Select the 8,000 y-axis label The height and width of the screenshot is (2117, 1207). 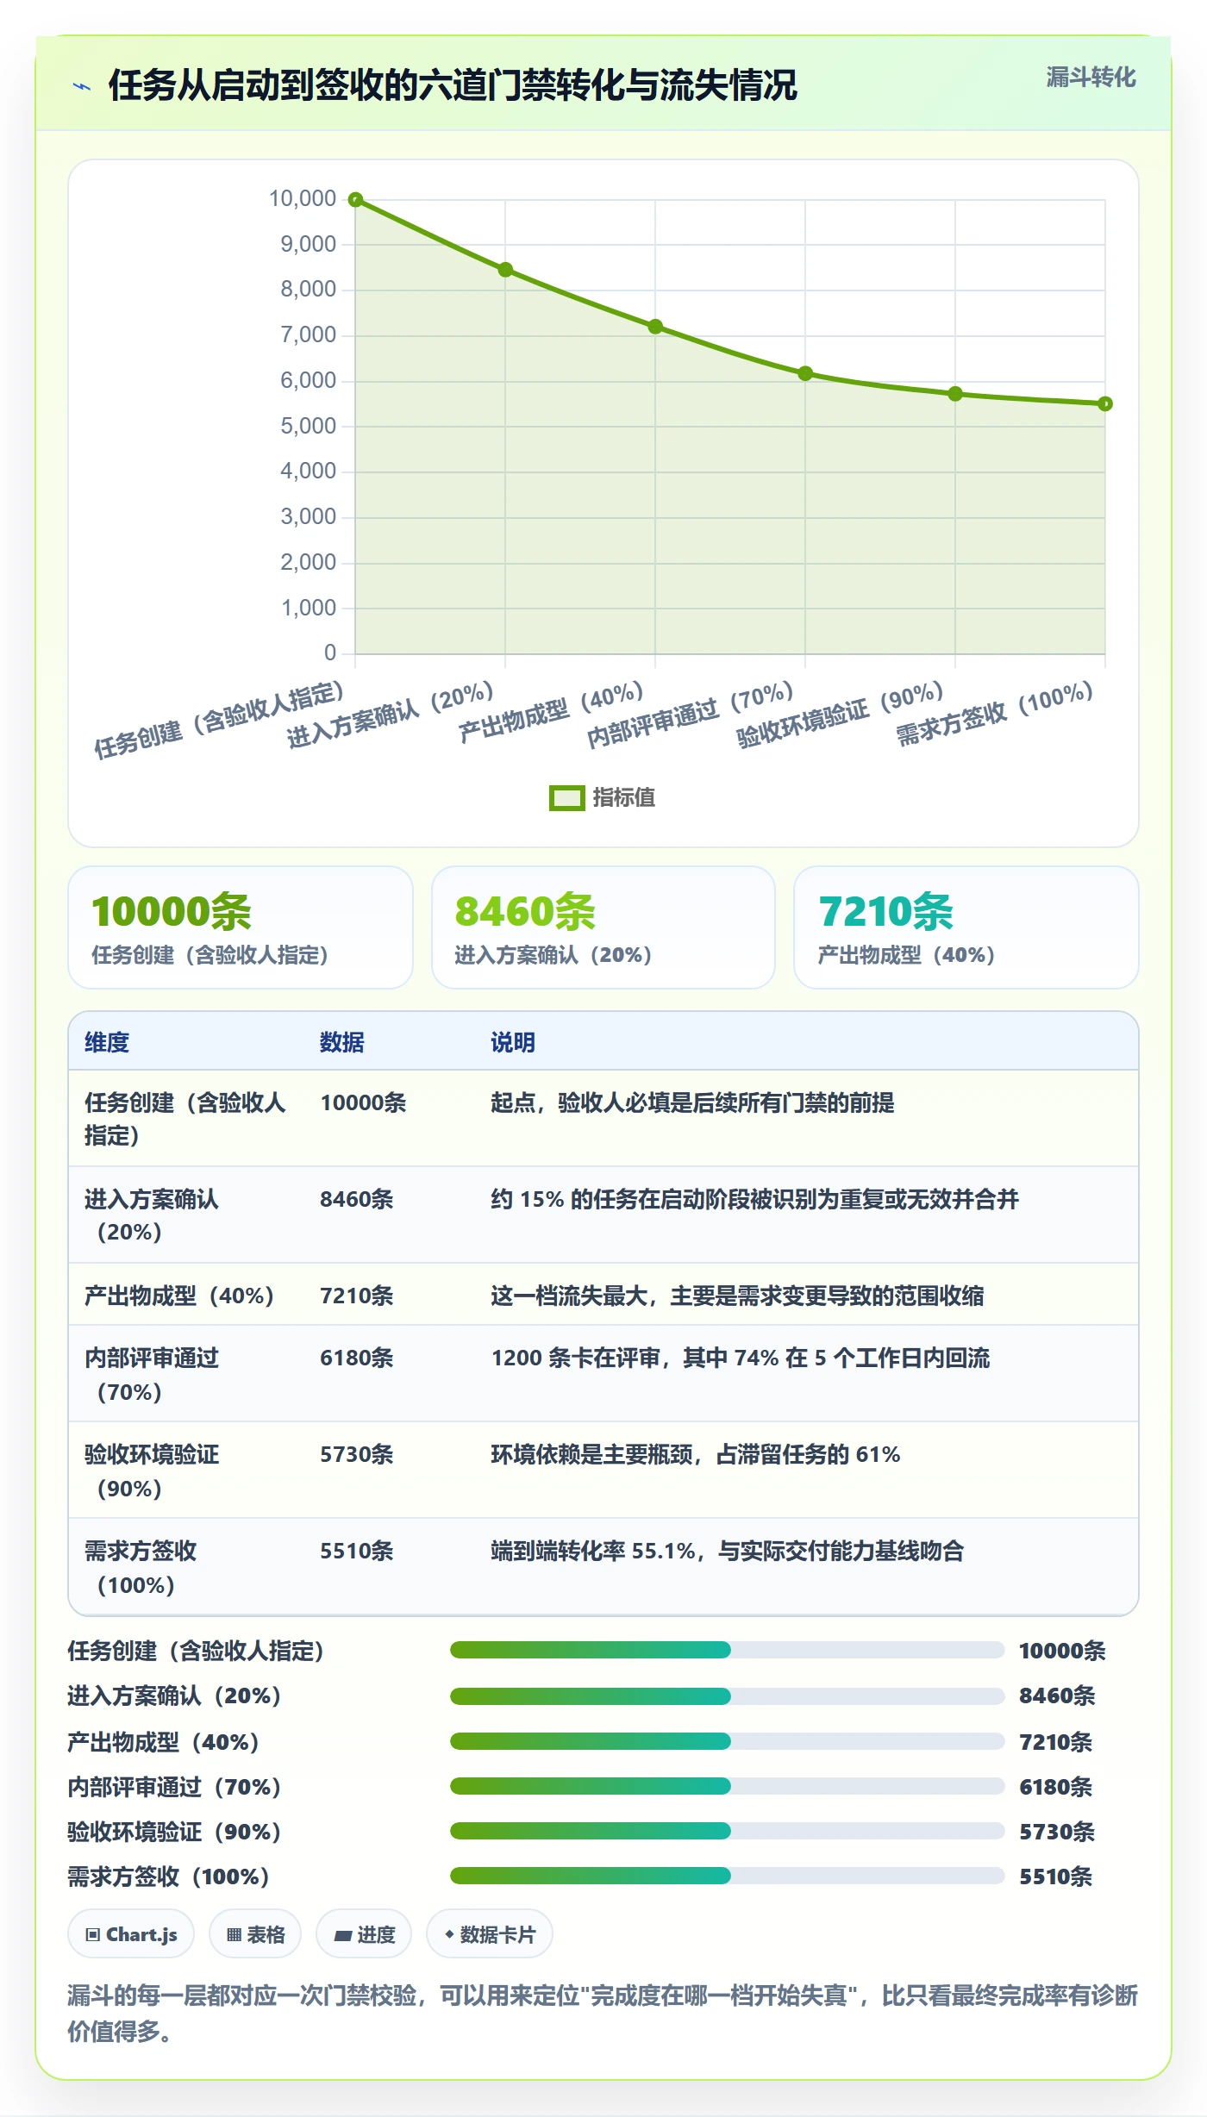(x=308, y=289)
